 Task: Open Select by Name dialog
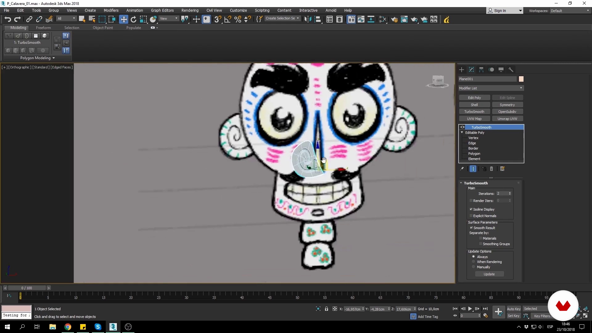(92, 19)
